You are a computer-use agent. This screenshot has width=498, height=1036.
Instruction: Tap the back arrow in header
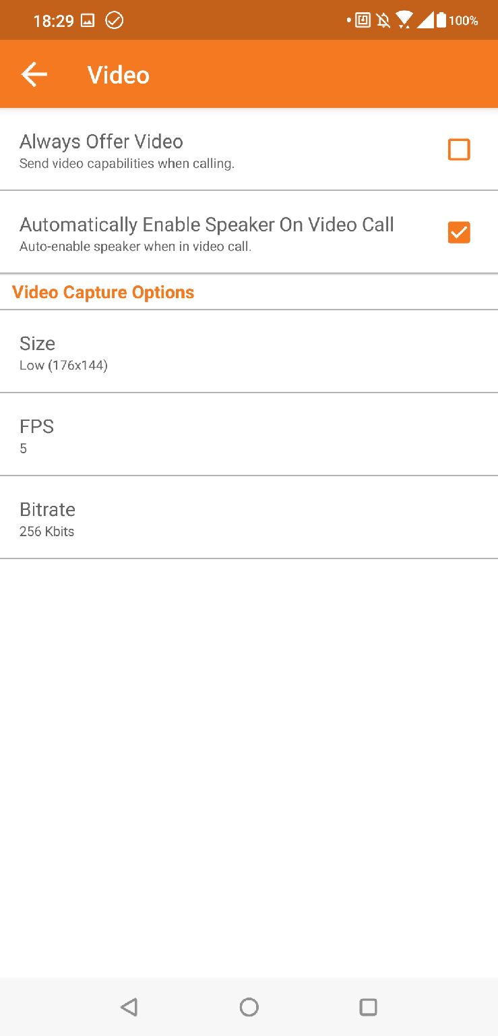pyautogui.click(x=34, y=74)
